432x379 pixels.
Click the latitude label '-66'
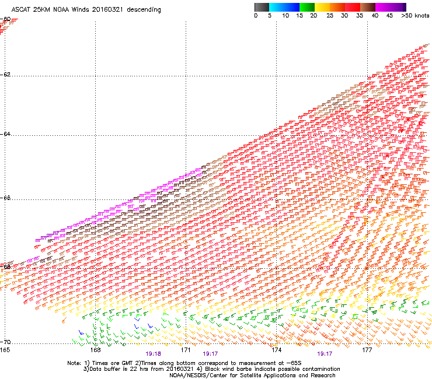tap(5, 198)
